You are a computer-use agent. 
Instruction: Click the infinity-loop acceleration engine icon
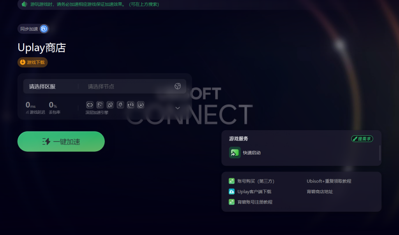[x=90, y=105]
